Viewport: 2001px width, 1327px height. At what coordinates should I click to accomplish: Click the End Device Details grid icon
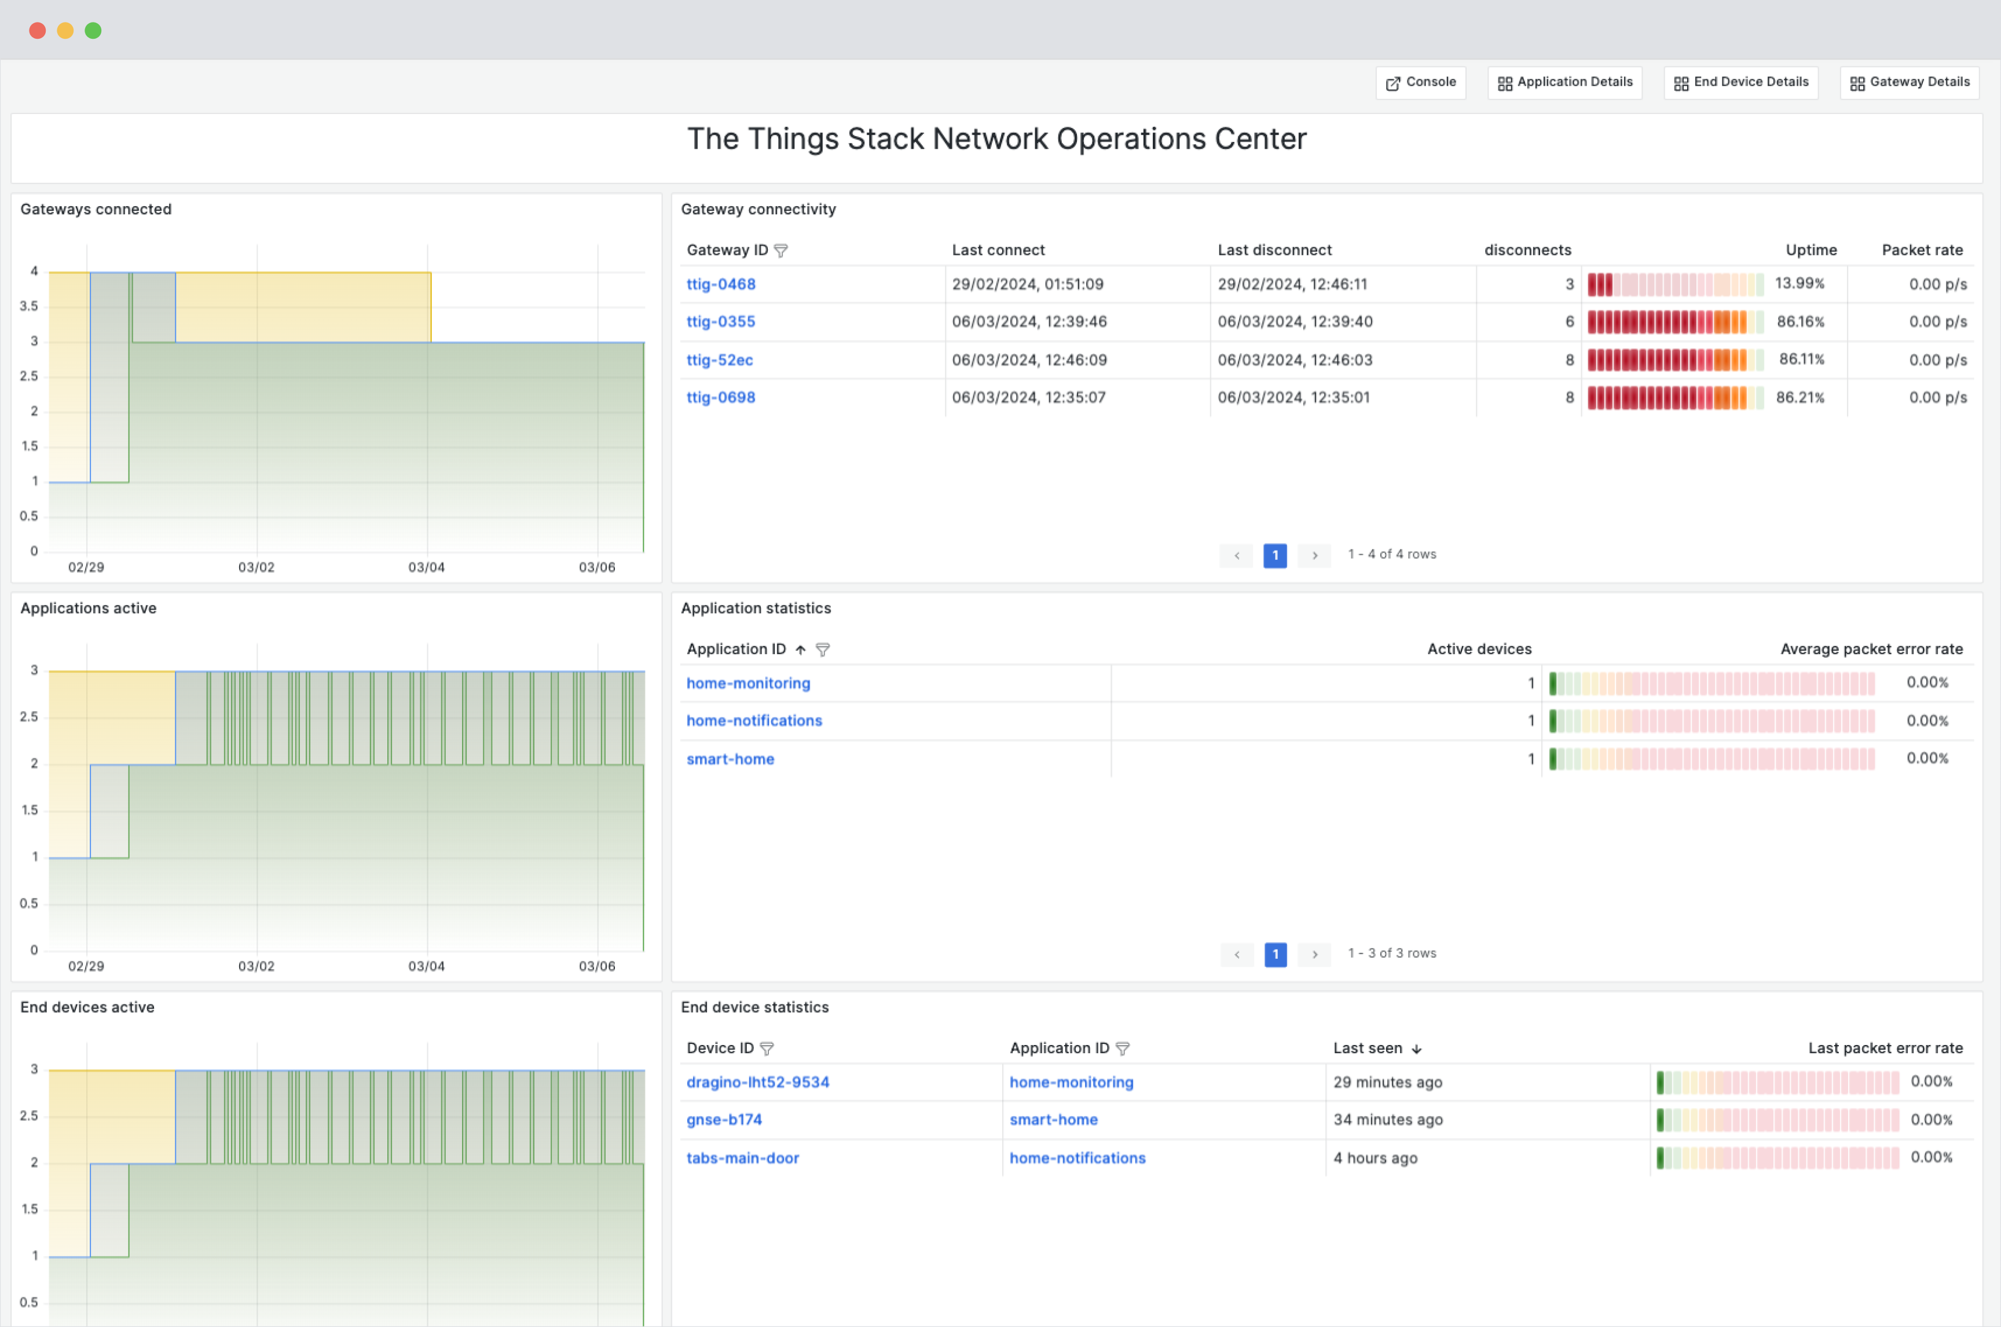pos(1681,82)
